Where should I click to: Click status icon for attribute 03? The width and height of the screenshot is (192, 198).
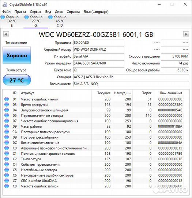(x=7, y=104)
